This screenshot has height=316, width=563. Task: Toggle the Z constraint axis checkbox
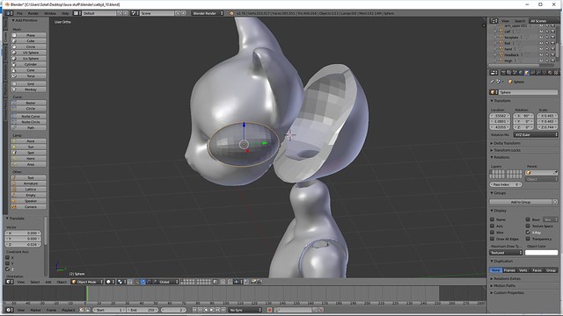point(8,269)
